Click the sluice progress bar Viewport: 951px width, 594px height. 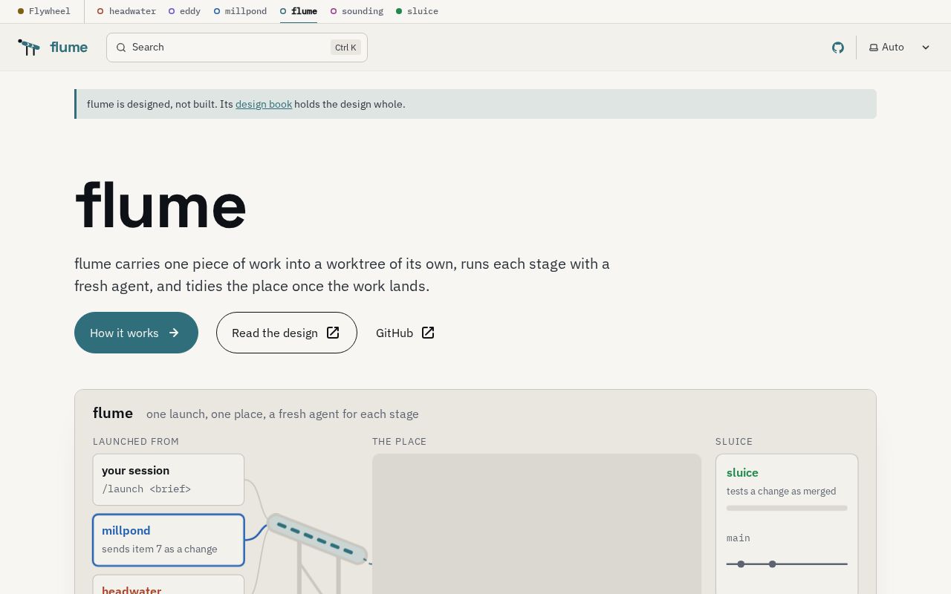[x=787, y=508]
